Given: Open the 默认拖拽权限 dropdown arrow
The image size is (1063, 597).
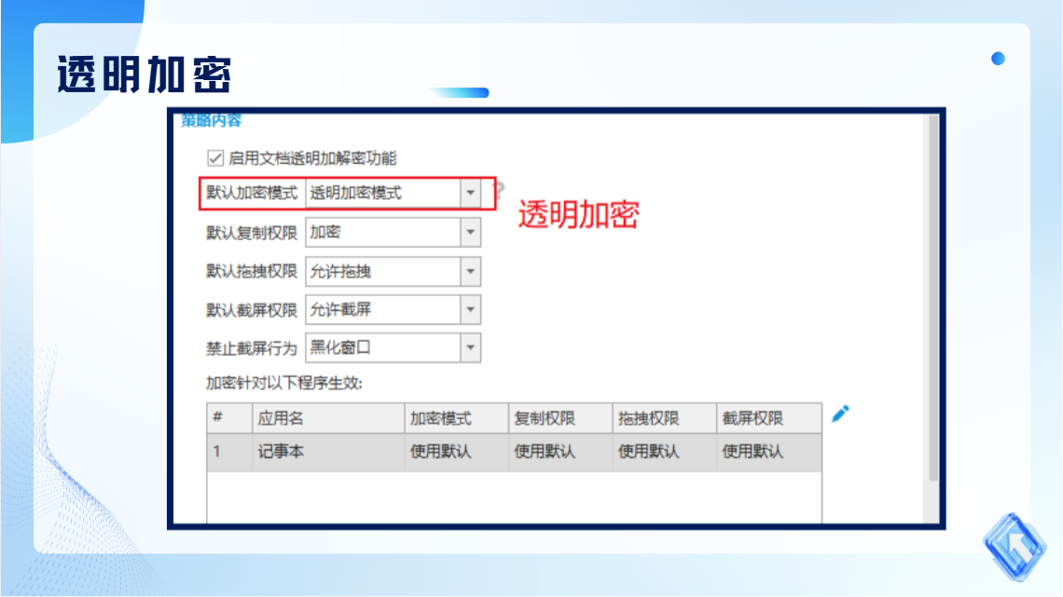Looking at the screenshot, I should tap(471, 272).
